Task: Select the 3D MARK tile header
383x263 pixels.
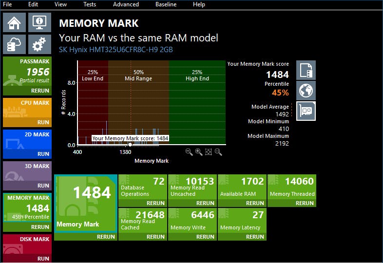Action: (37, 166)
